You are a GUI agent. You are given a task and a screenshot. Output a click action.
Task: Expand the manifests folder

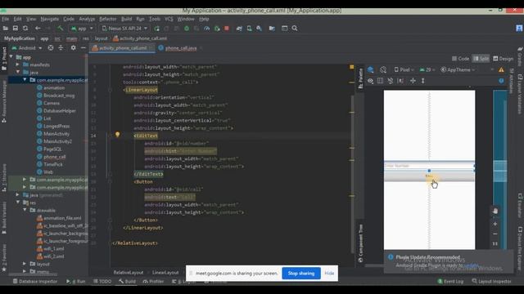pyautogui.click(x=18, y=65)
